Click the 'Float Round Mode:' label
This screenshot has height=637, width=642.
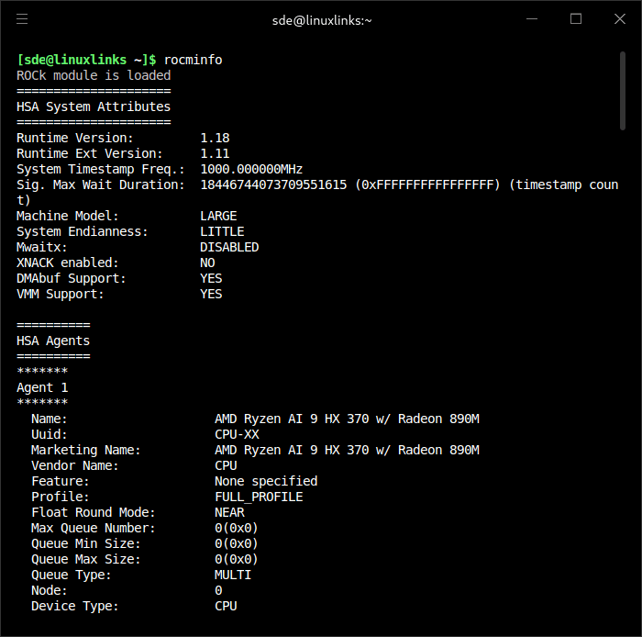pyautogui.click(x=94, y=512)
